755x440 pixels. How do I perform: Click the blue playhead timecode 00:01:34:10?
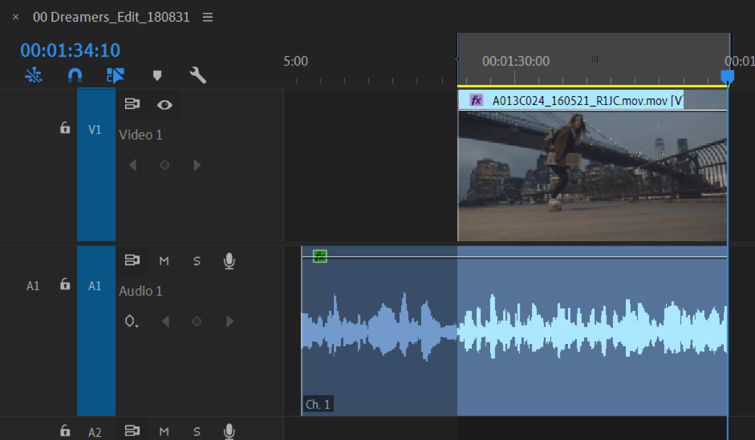coord(70,51)
